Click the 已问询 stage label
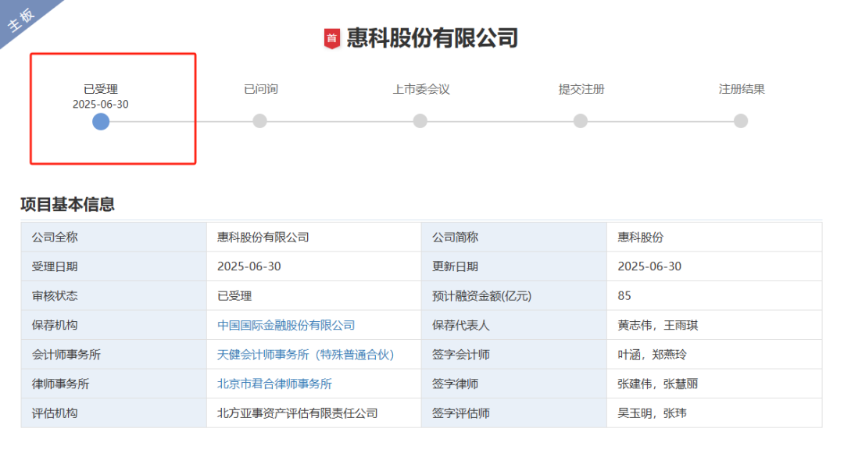The width and height of the screenshot is (844, 450). click(x=260, y=89)
